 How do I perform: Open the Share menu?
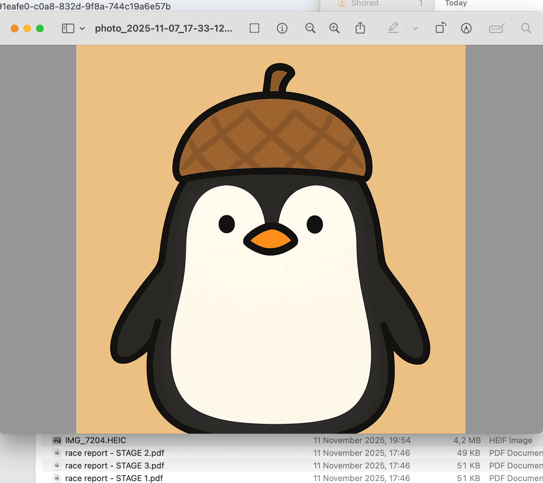[x=360, y=28]
